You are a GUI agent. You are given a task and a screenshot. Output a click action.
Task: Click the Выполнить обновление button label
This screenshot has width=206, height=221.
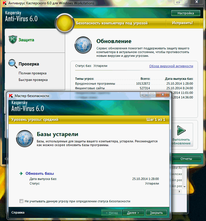click(181, 141)
